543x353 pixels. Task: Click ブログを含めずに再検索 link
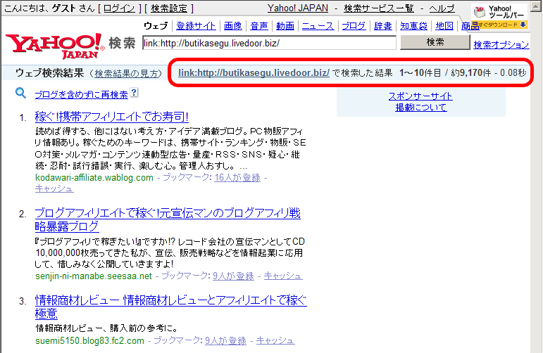[82, 94]
